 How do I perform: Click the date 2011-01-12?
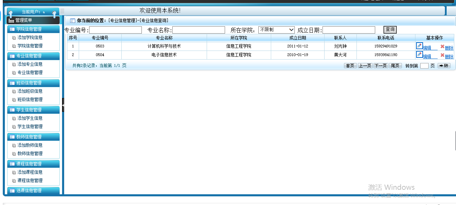point(298,46)
